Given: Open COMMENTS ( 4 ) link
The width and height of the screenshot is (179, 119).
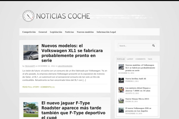Looking at the screenshot, I should (47, 87).
